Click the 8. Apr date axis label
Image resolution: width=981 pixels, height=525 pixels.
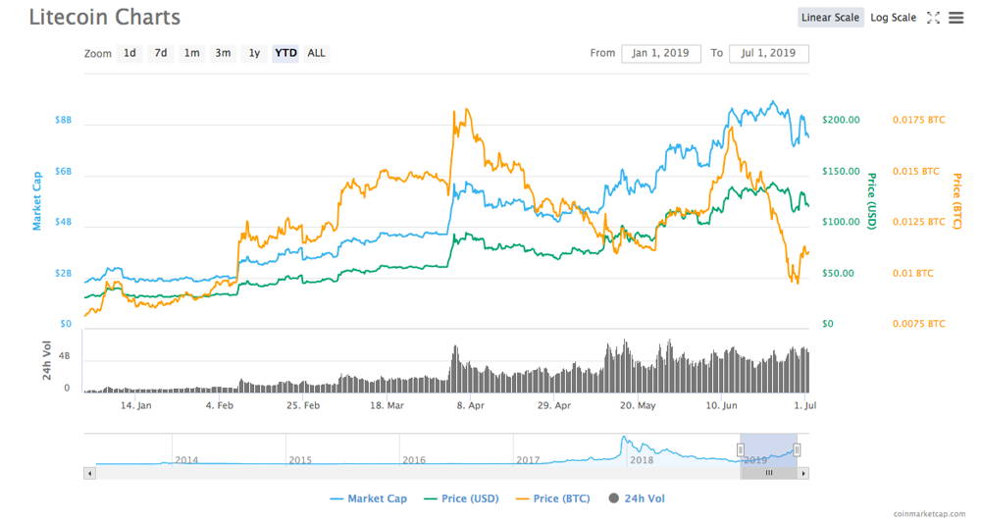(x=471, y=405)
